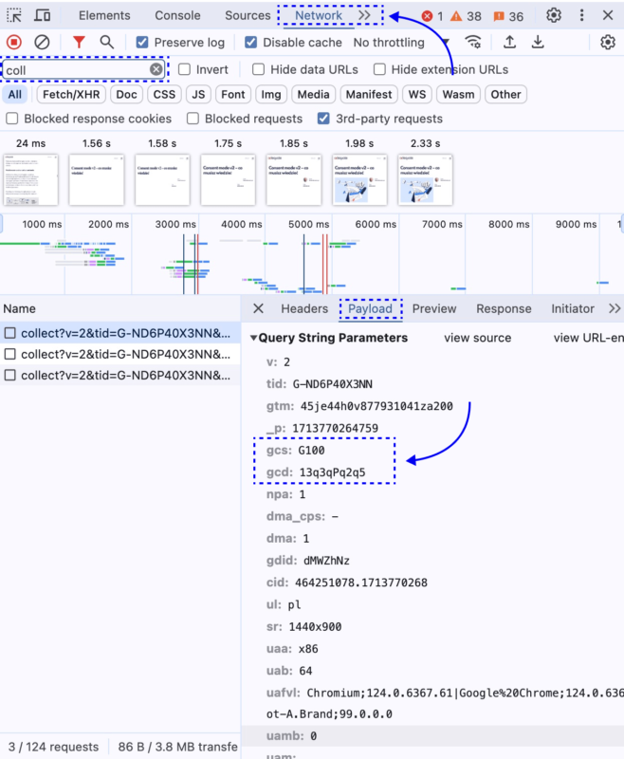
Task: Click the import HAR upload icon
Action: [509, 43]
